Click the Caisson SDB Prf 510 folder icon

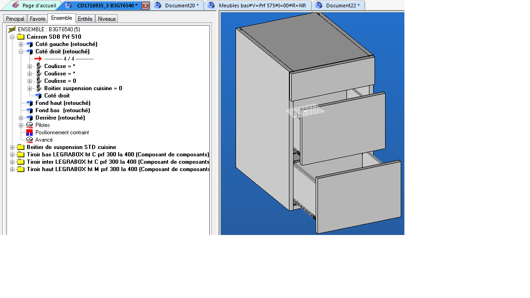[21, 37]
